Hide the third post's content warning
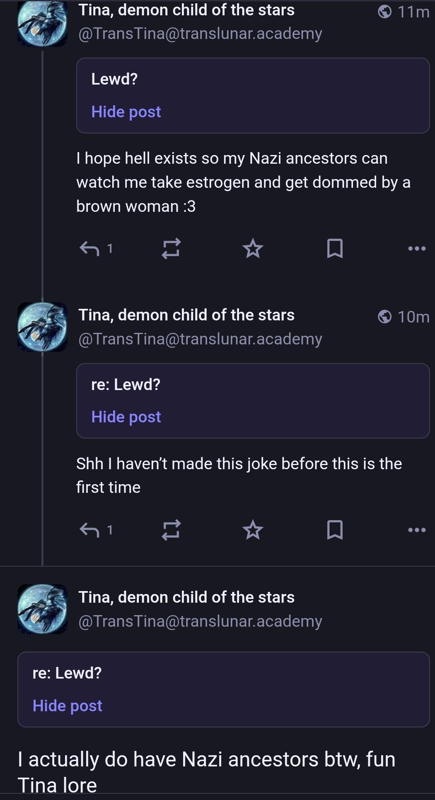This screenshot has width=435, height=800. tap(67, 705)
